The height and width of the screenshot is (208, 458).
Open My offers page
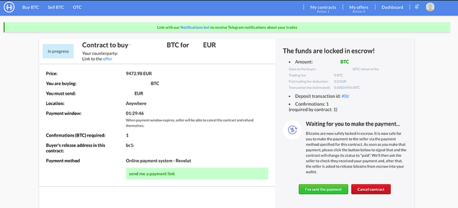(x=358, y=8)
